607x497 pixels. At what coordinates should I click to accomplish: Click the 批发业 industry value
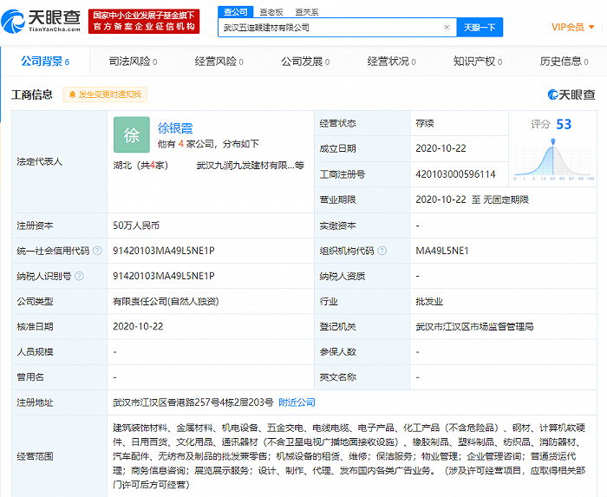(x=429, y=302)
